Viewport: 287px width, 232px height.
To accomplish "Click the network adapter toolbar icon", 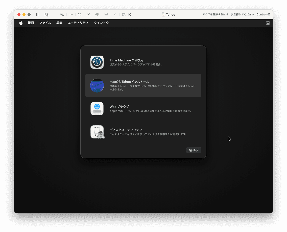I will tap(71, 14).
